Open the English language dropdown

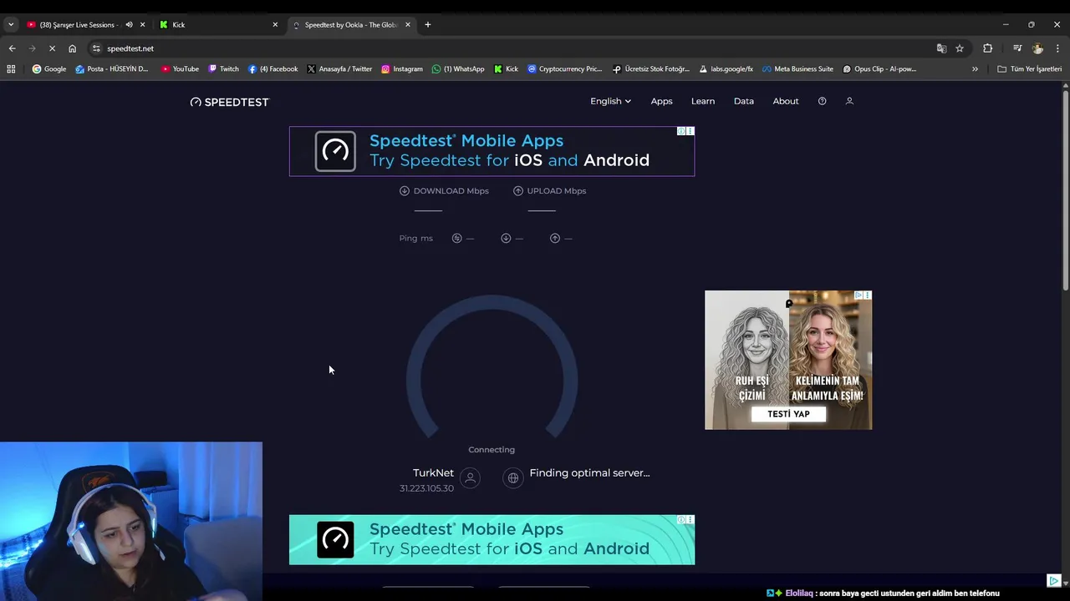tap(610, 101)
